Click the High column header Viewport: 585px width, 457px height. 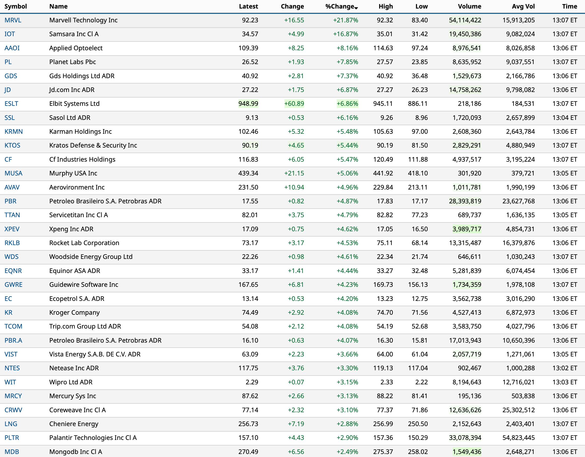pyautogui.click(x=386, y=7)
